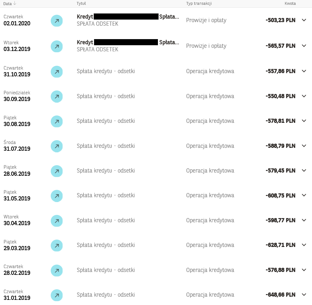Expand the -588,79 PLN transaction row
Screen dimensions: 312x305
[x=304, y=146]
